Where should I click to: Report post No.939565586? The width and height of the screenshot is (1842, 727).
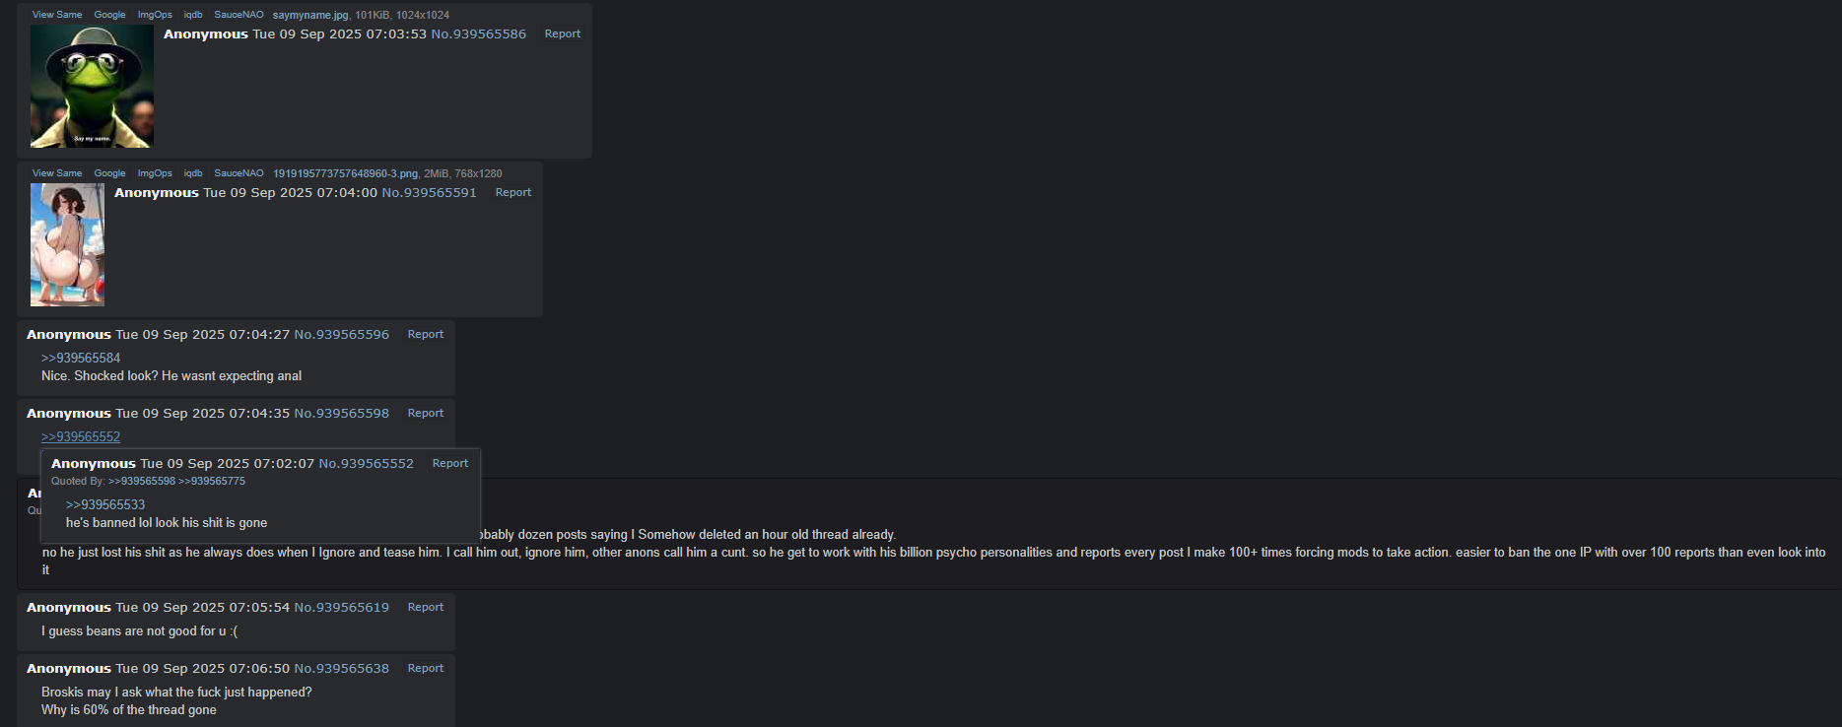tap(563, 33)
